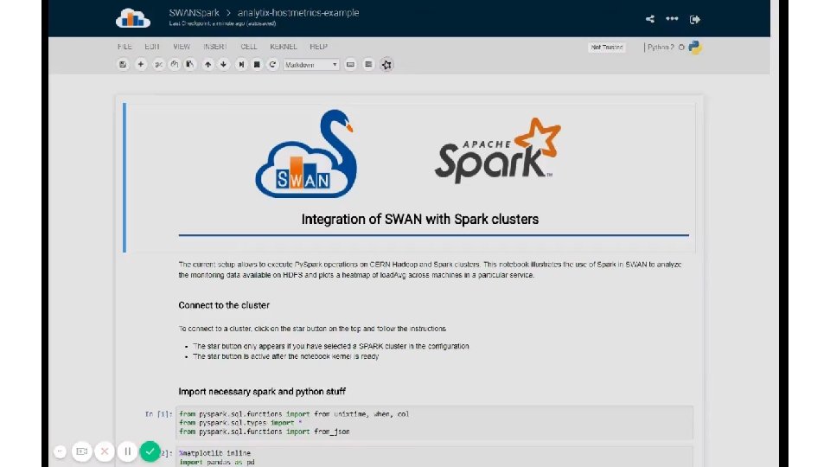The width and height of the screenshot is (830, 467).
Task: Move selected cell up
Action: pyautogui.click(x=208, y=65)
